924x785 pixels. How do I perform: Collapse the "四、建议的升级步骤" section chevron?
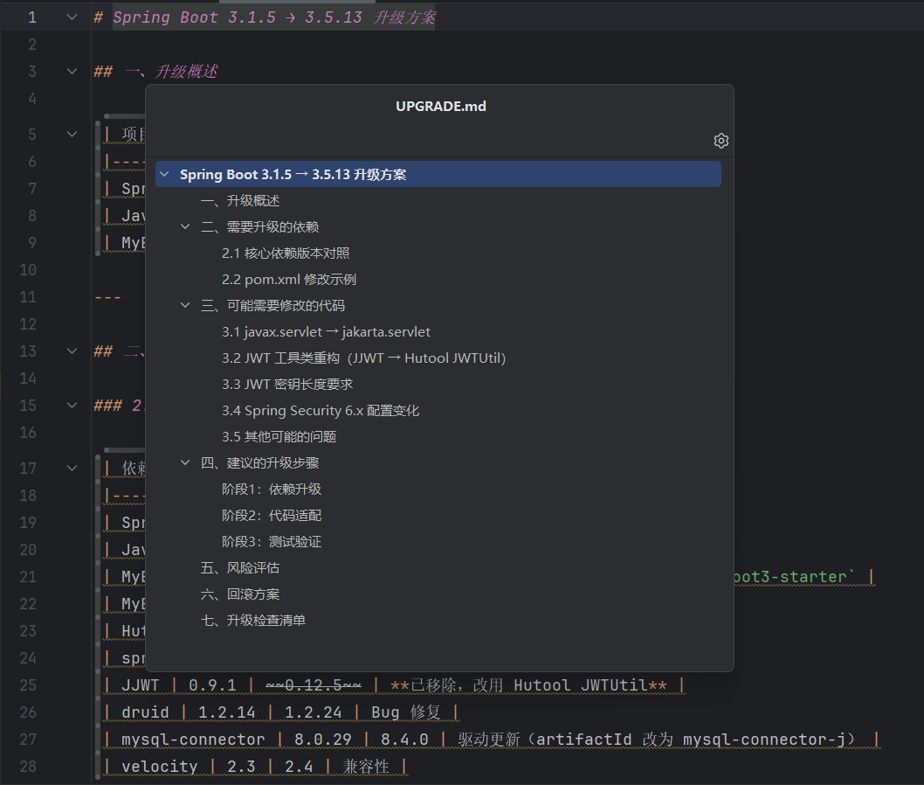185,462
